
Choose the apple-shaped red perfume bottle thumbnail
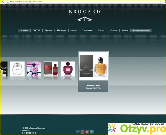coord(68,69)
